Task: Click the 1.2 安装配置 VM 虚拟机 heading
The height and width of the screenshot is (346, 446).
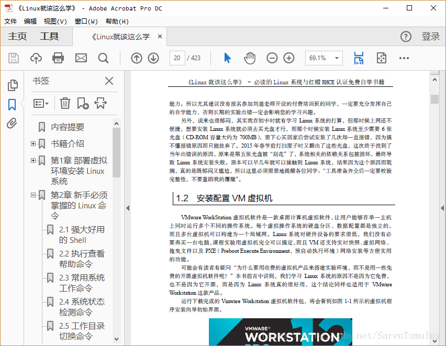Action: point(224,198)
